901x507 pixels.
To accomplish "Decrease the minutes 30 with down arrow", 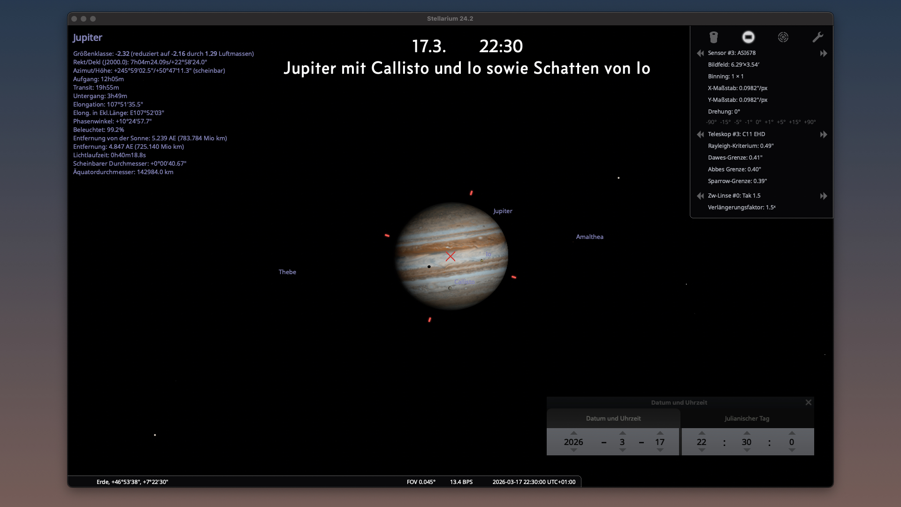I will pyautogui.click(x=747, y=450).
